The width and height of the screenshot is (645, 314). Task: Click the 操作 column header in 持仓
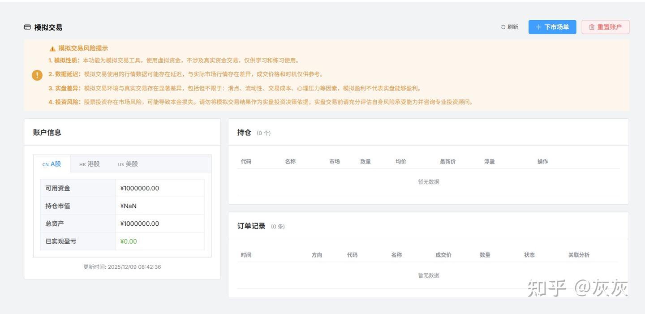pyautogui.click(x=542, y=161)
